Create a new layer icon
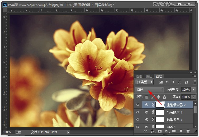Image resolution: width=199 pixels, height=137 pixels. click(x=181, y=131)
